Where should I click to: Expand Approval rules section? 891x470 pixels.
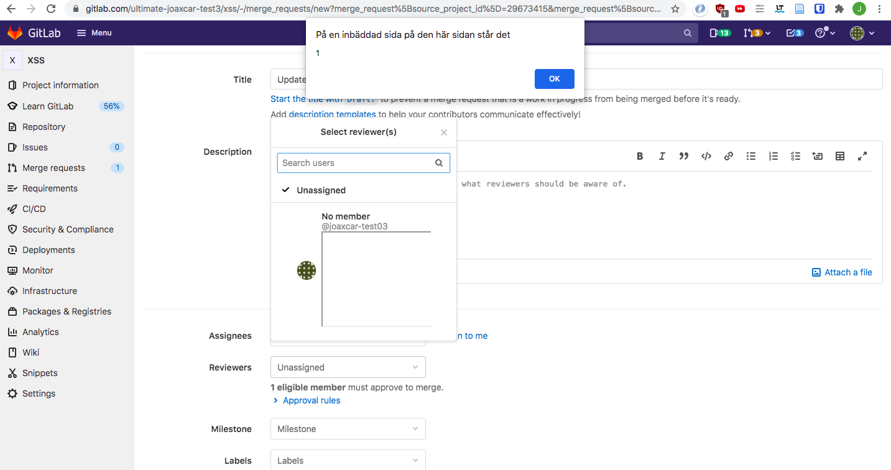click(311, 400)
